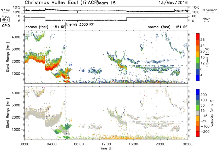217x150 pixels.
Task: Click the '4' label on Power colorbar
Action: point(202,75)
